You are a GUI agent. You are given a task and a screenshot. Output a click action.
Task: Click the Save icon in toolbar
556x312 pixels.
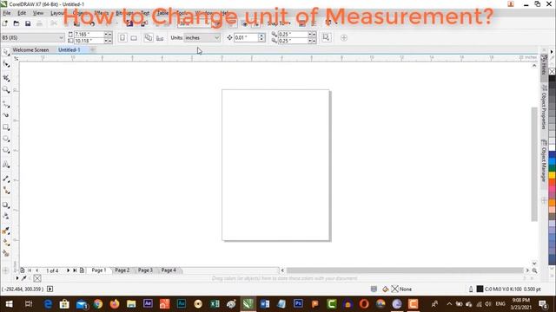pos(28,23)
